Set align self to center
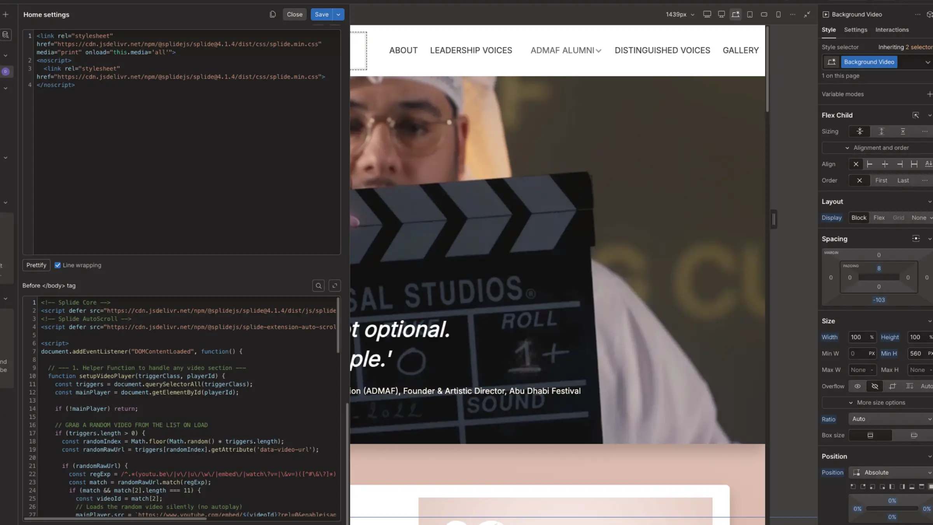933x525 pixels. (x=885, y=164)
